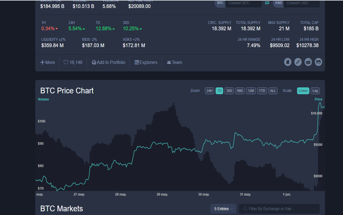Select the Linear scale option
The image size is (343, 215).
pos(303,91)
